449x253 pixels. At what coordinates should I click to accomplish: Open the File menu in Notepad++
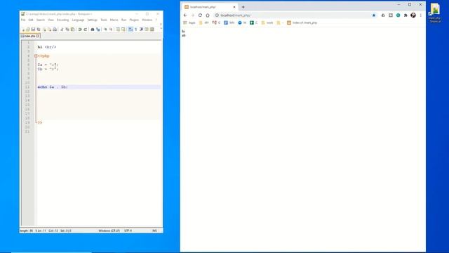tap(23, 20)
